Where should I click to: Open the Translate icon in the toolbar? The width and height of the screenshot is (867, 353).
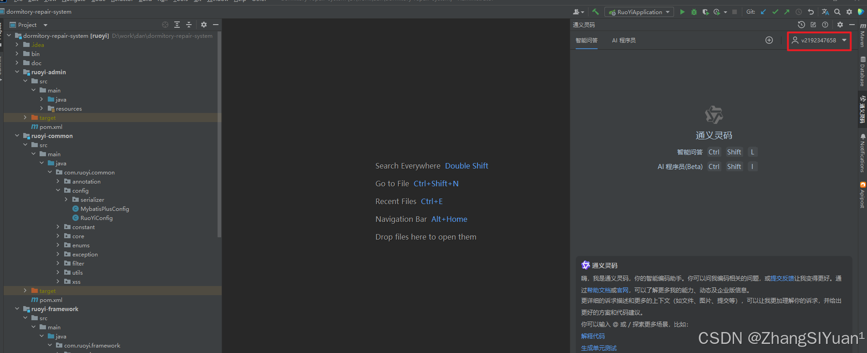[825, 12]
